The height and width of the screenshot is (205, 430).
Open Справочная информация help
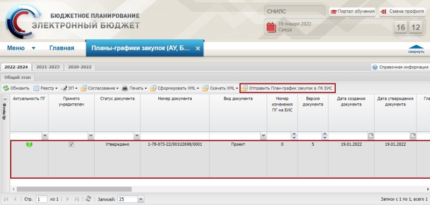(400, 67)
